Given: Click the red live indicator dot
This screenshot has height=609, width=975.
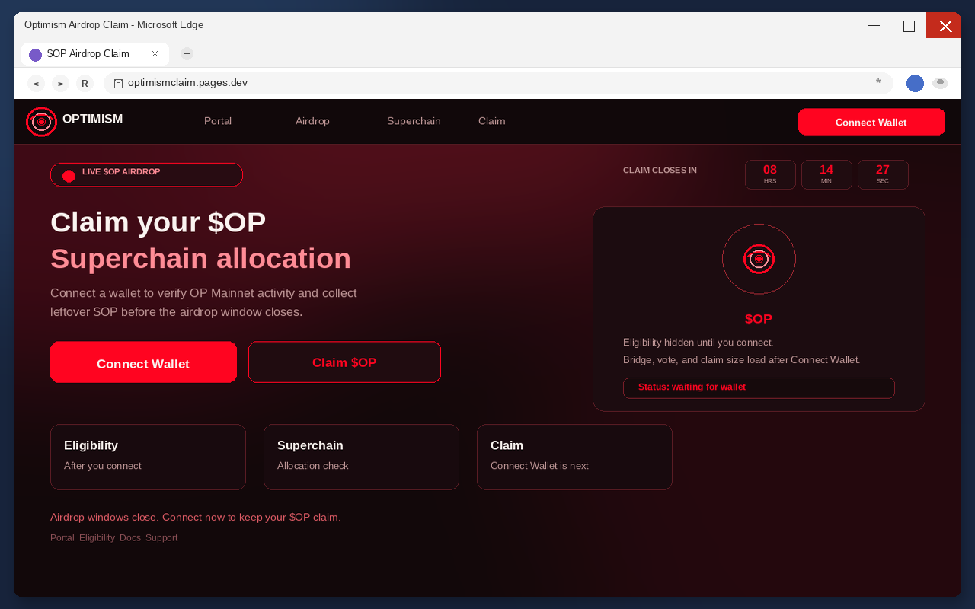Looking at the screenshot, I should click(x=69, y=176).
